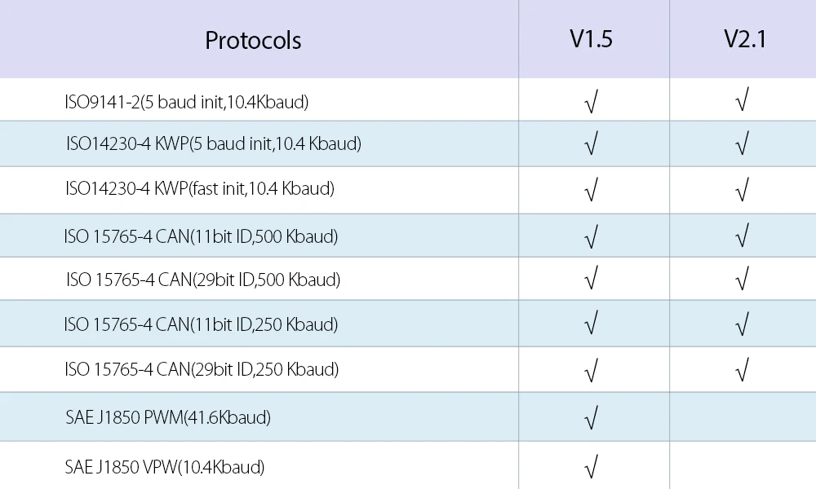
Task: Click V1.5 checkmark for SAE J1850 PWM
Action: [x=592, y=419]
